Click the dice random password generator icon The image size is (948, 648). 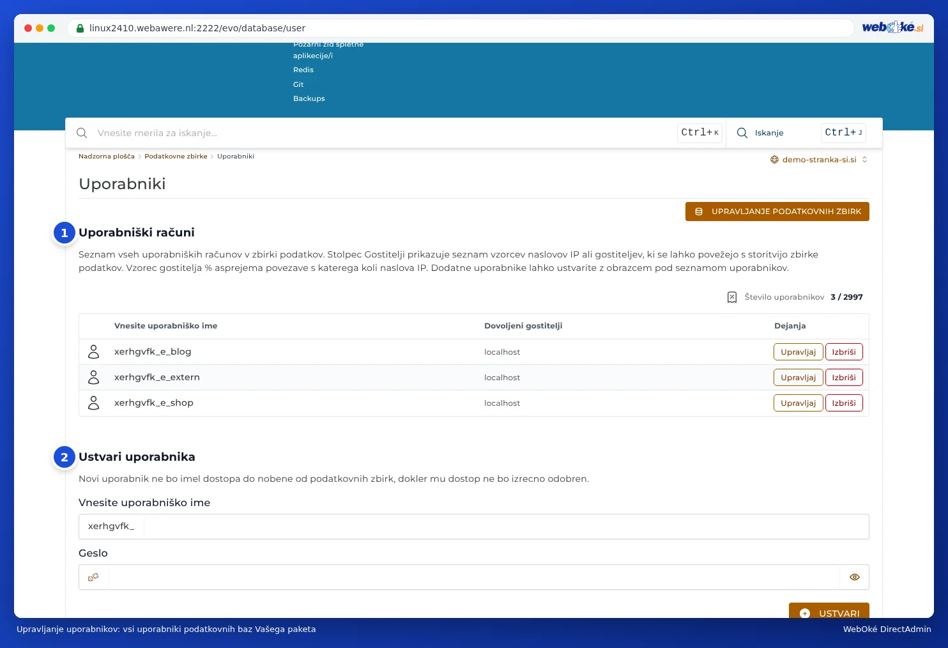[x=93, y=577]
